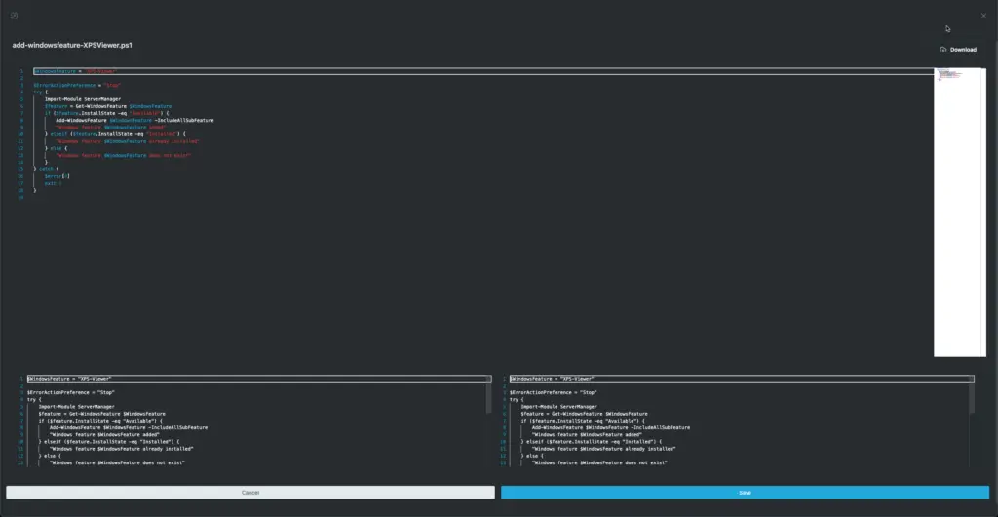The height and width of the screenshot is (517, 998).
Task: Click 'already installed' string in bottom-left editor
Action: pyautogui.click(x=121, y=448)
